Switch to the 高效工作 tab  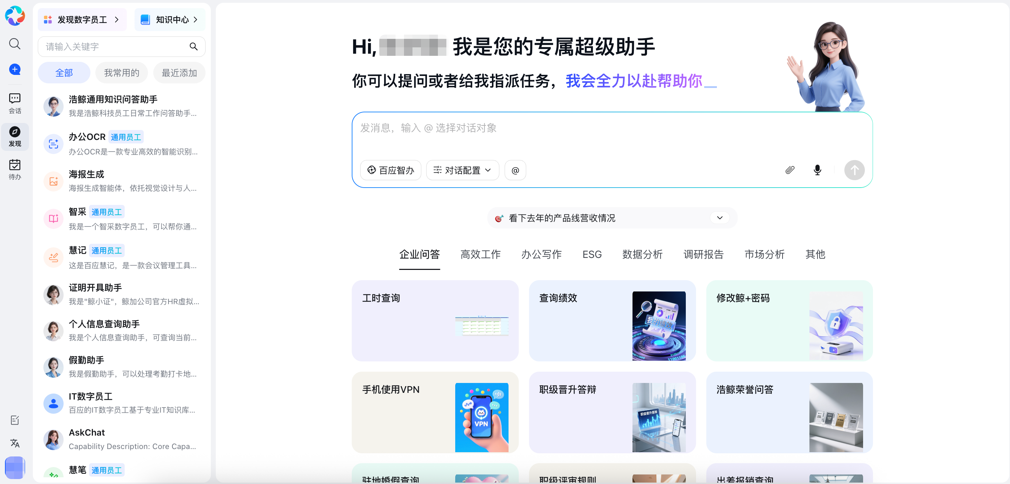coord(480,255)
